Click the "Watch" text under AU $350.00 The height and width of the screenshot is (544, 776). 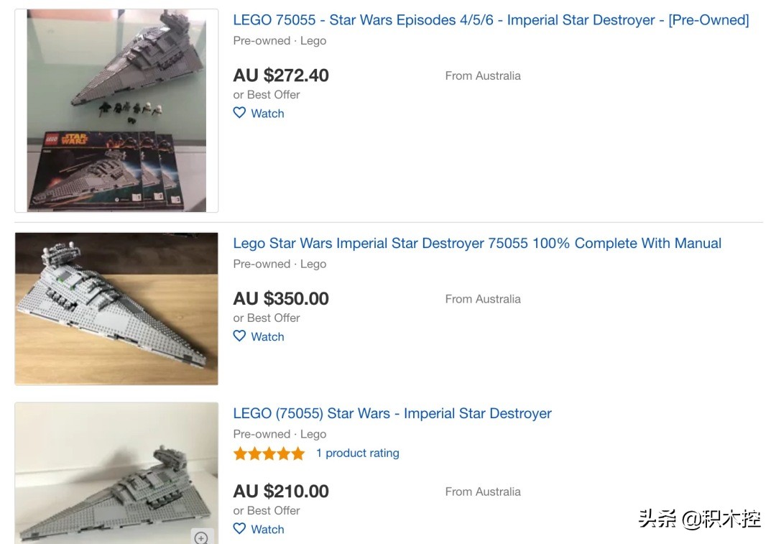267,337
